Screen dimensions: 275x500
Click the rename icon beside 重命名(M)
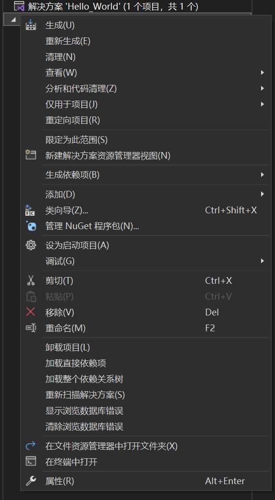[x=31, y=328]
